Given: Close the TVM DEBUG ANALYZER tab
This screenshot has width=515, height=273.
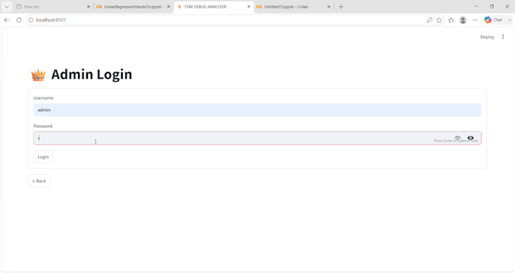Looking at the screenshot, I should (248, 7).
